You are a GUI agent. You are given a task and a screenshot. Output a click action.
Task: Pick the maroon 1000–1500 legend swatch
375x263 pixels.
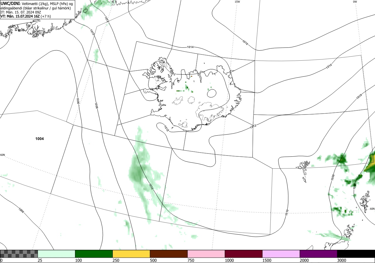point(244,254)
